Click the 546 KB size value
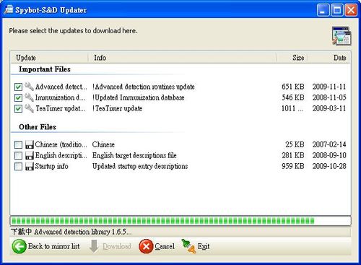Screen dimensions: 361x265 click(x=293, y=97)
